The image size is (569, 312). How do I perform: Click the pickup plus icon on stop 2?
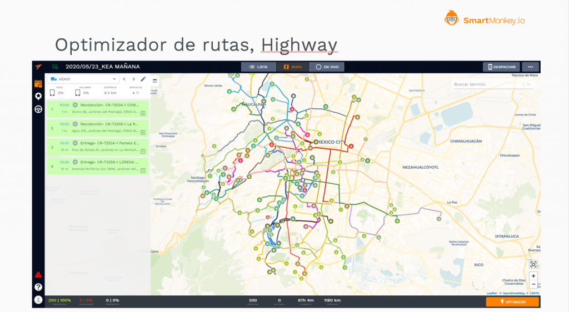coord(143,132)
